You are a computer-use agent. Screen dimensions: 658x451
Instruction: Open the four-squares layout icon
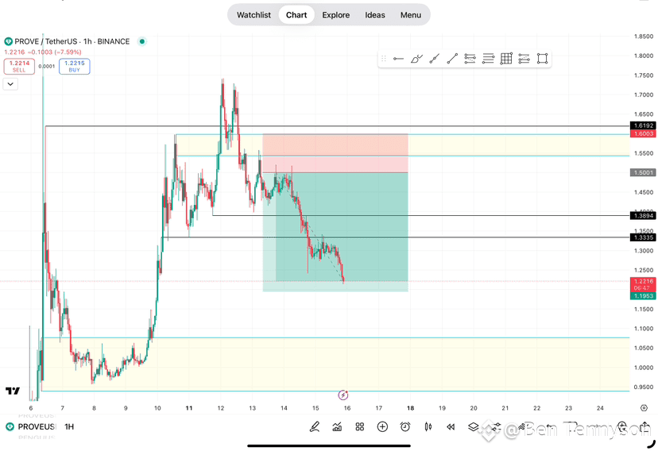pyautogui.click(x=360, y=426)
